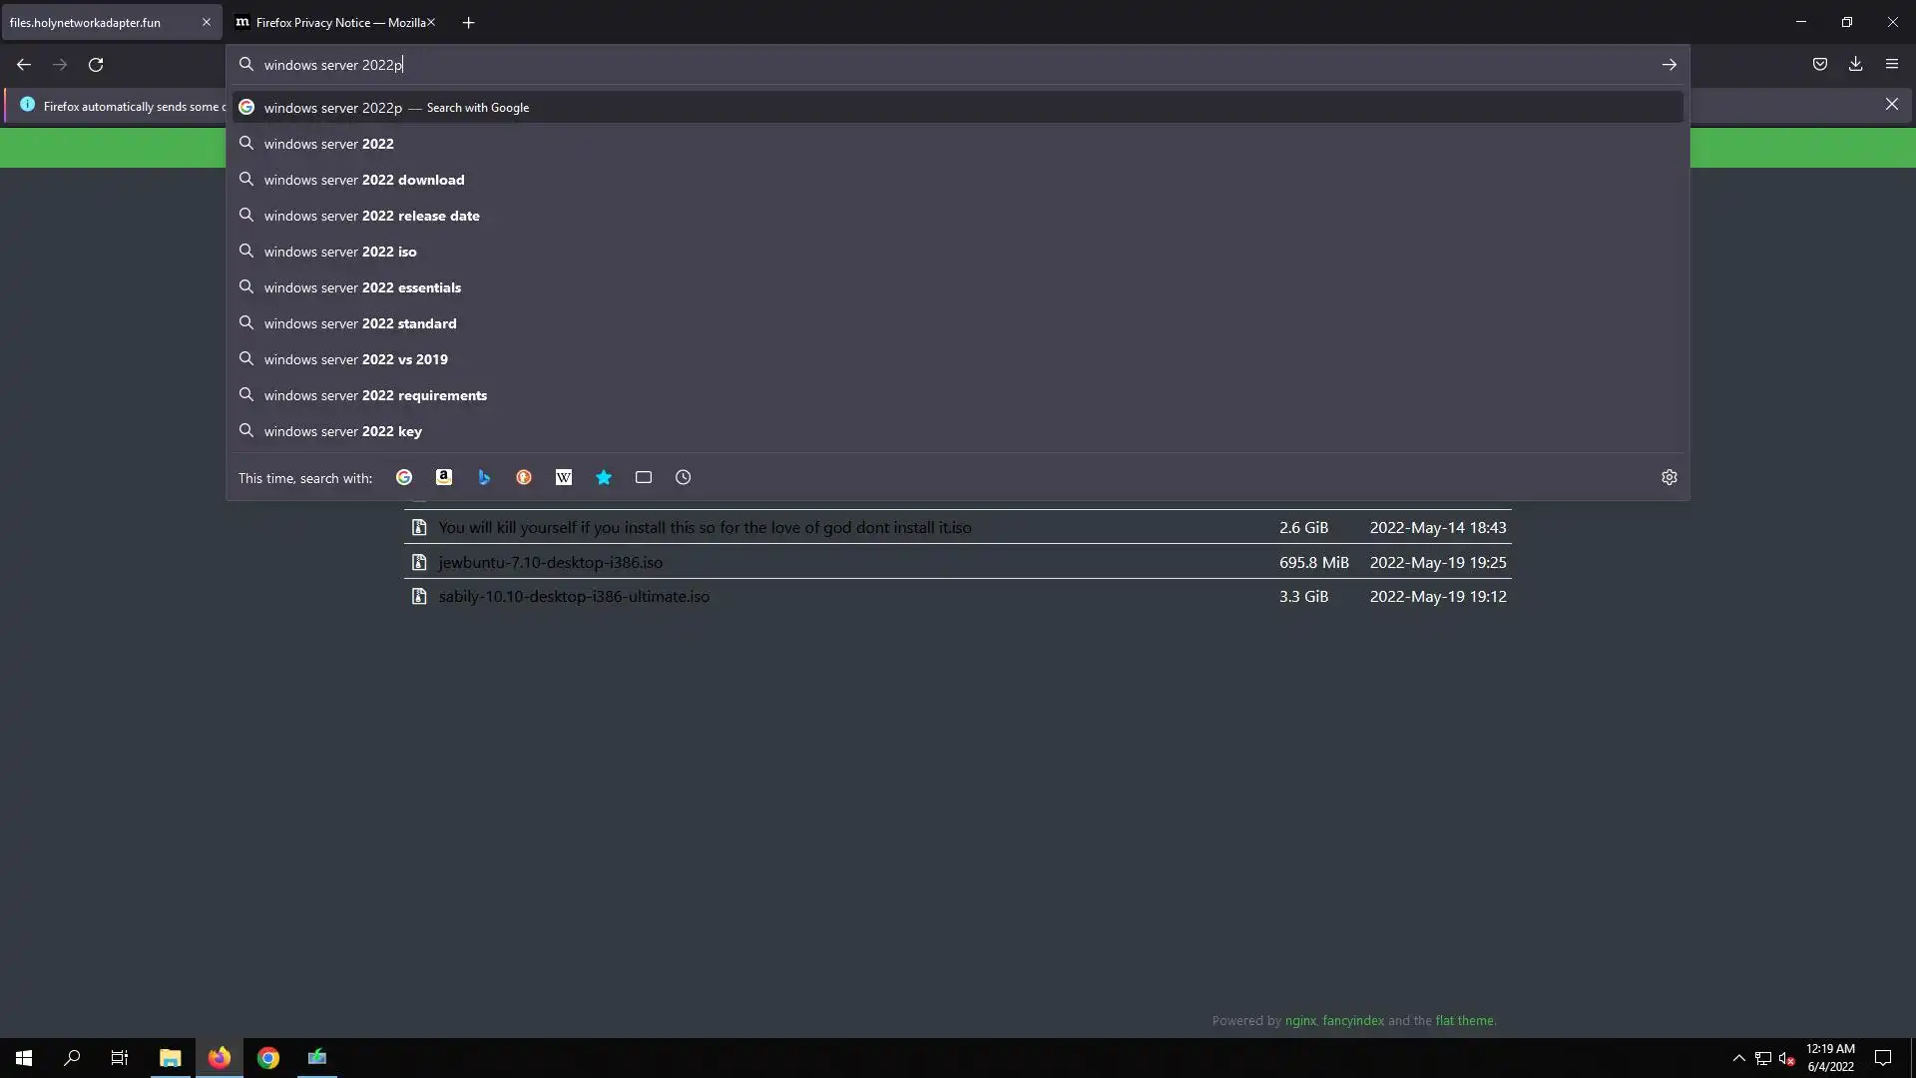Open a new tab

pyautogui.click(x=468, y=22)
